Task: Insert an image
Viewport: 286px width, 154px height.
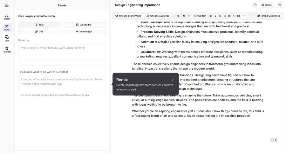Action: tap(238, 16)
